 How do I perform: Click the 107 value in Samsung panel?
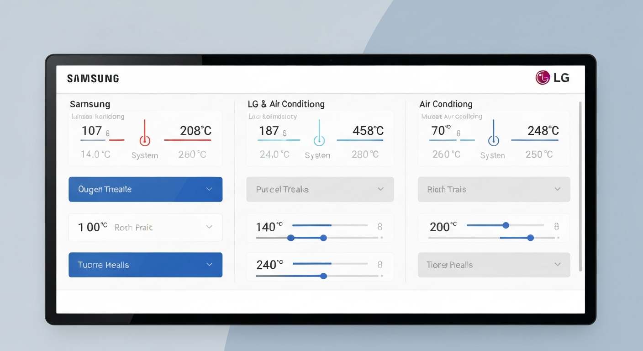[x=91, y=131]
